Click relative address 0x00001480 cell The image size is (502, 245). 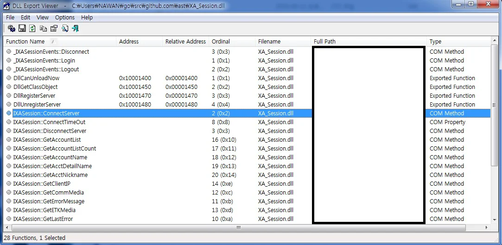(x=182, y=105)
